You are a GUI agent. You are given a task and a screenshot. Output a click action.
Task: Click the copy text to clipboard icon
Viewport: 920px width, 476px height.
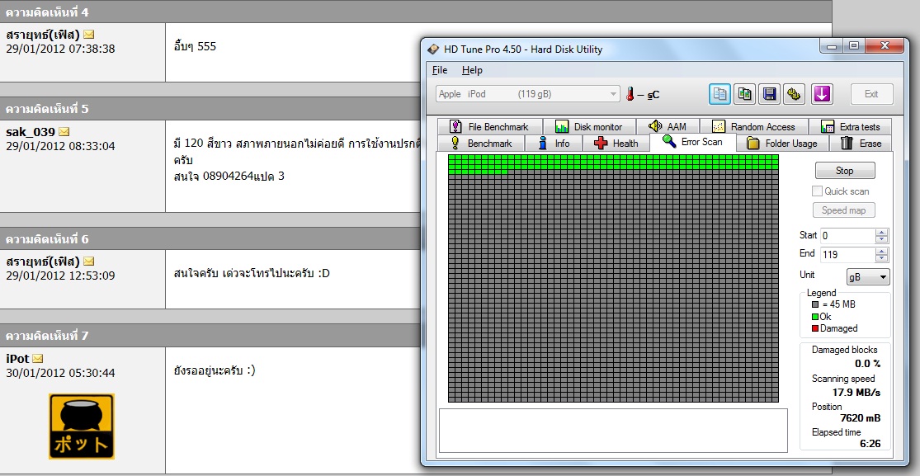pyautogui.click(x=719, y=94)
